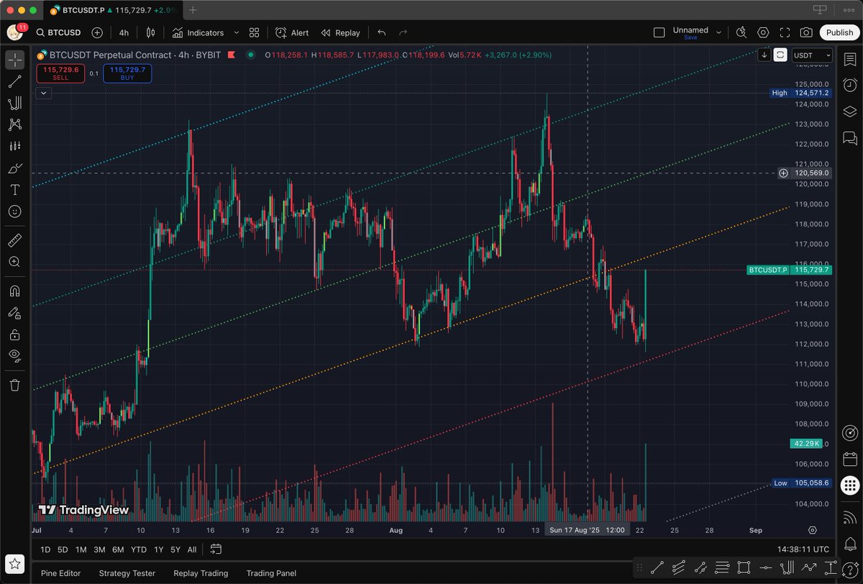Hide all drawings with eye icon
863x584 pixels.
[x=14, y=355]
